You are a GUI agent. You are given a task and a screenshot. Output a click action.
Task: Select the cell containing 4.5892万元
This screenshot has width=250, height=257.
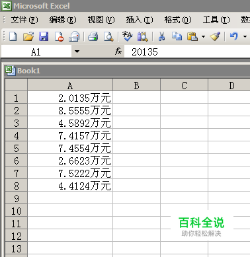(70, 122)
